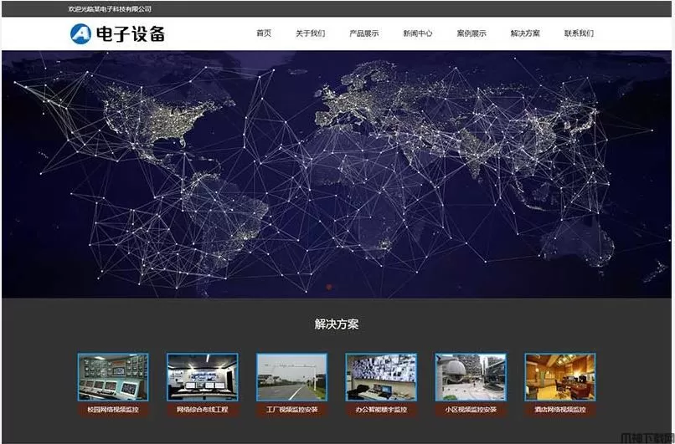Image resolution: width=675 pixels, height=444 pixels.
Task: Open the 网络综合布线工程 thumbnail image
Action: 202,378
